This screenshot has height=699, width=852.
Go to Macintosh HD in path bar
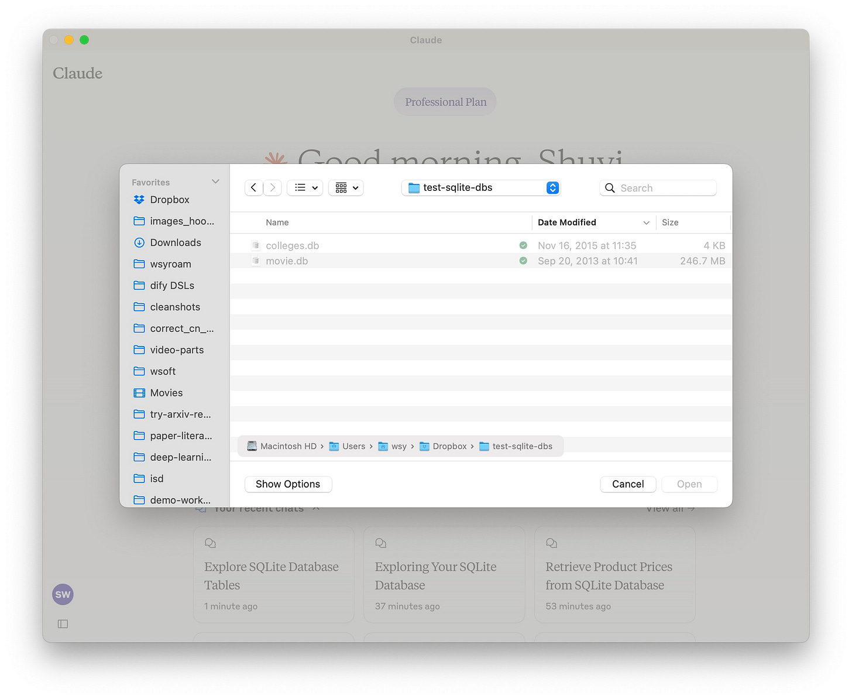click(x=282, y=446)
